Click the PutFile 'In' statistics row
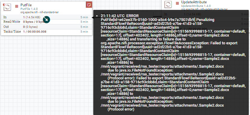 46,17
